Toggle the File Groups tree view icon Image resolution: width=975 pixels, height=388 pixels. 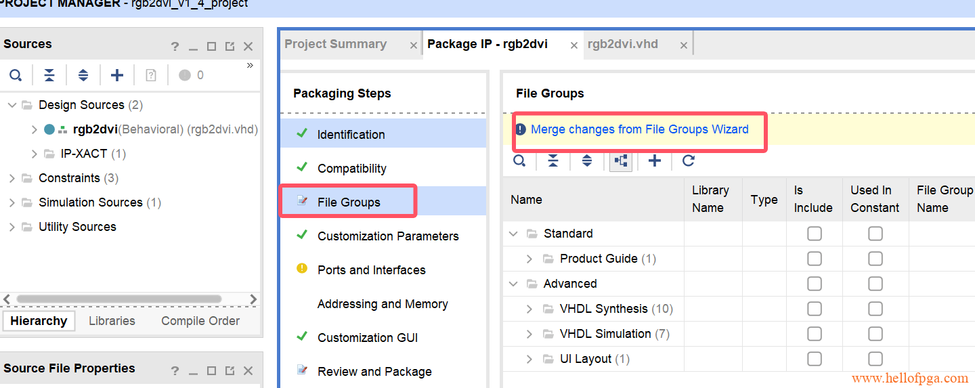[621, 161]
